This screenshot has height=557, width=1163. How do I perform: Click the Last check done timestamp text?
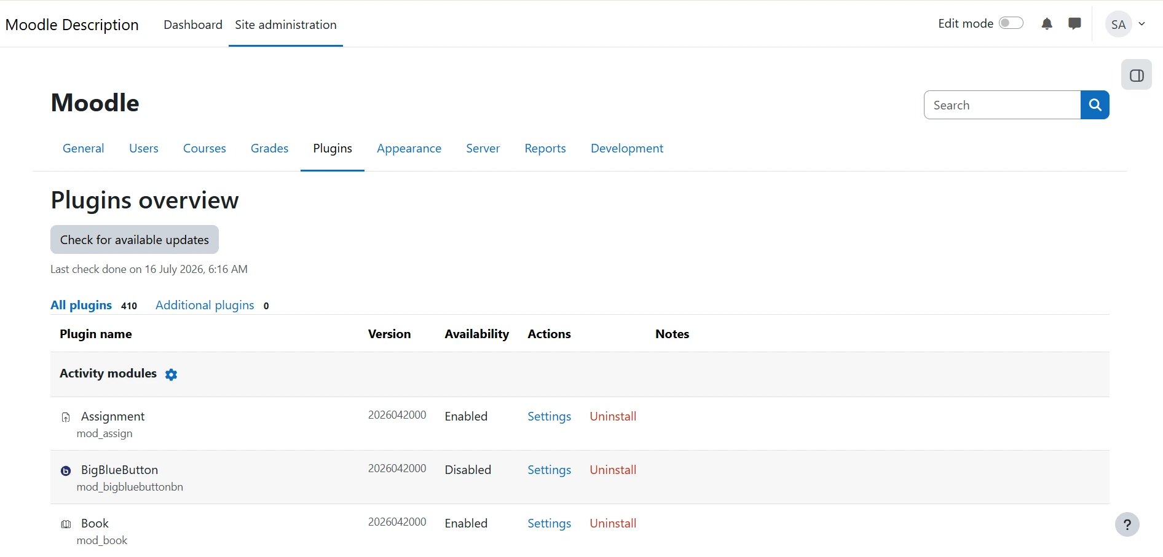pos(149,269)
